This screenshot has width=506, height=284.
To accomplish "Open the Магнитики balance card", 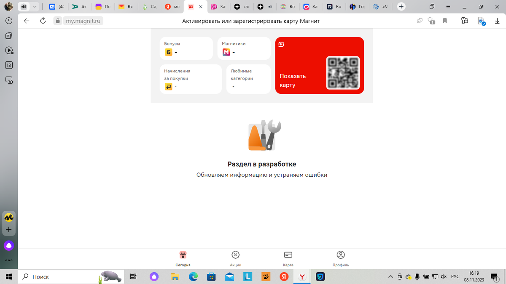I will pyautogui.click(x=244, y=48).
